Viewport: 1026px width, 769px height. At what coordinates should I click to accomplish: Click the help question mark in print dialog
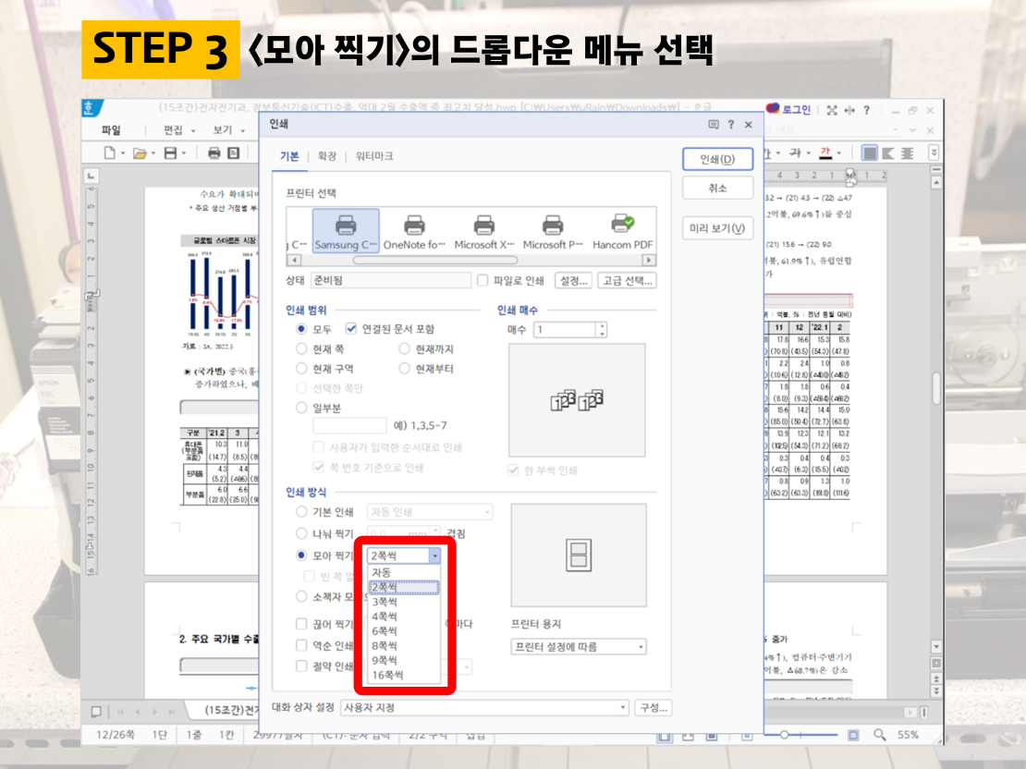click(x=731, y=125)
